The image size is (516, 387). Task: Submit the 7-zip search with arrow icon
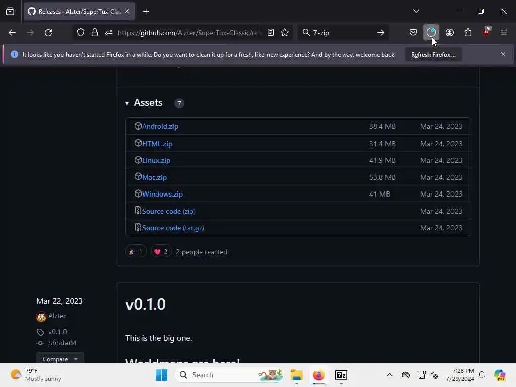tap(381, 33)
